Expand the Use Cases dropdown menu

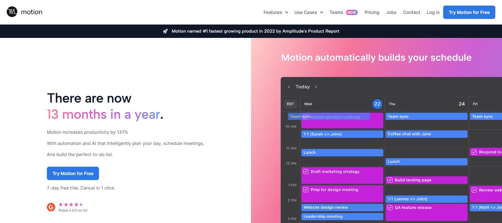pyautogui.click(x=309, y=12)
